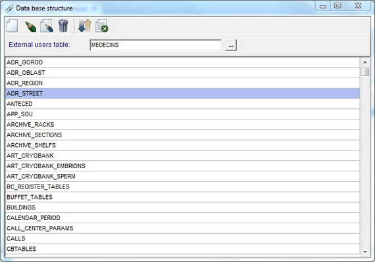This screenshot has height=262, width=375.
Task: Select the APP_SOU row
Action: (x=182, y=114)
